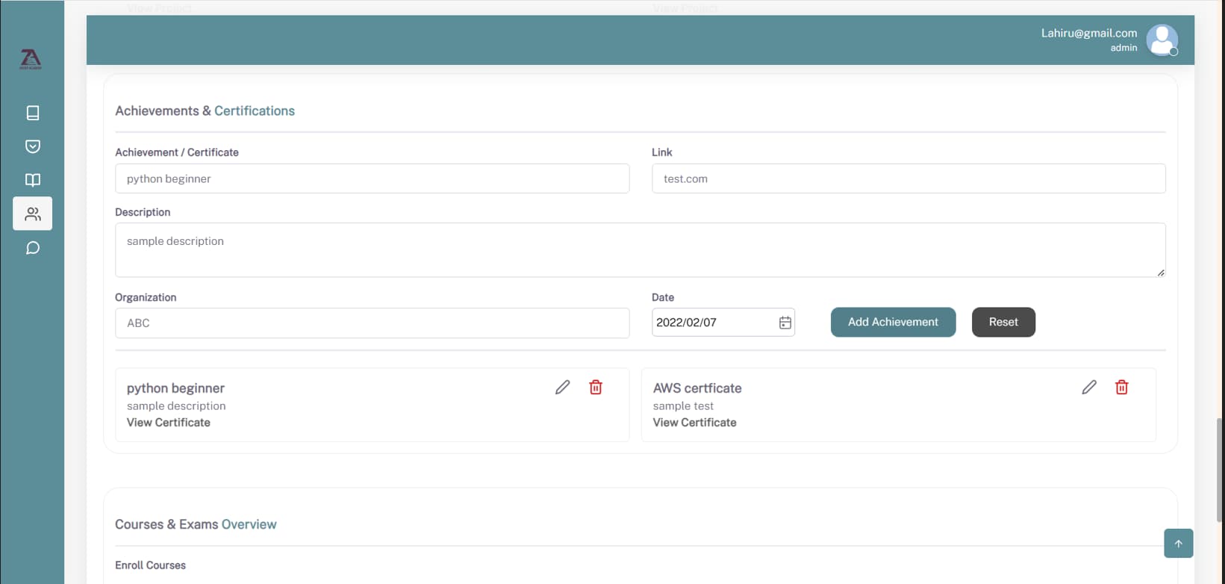Click the Reset button
Screen dimensions: 1225x584
pos(1003,322)
